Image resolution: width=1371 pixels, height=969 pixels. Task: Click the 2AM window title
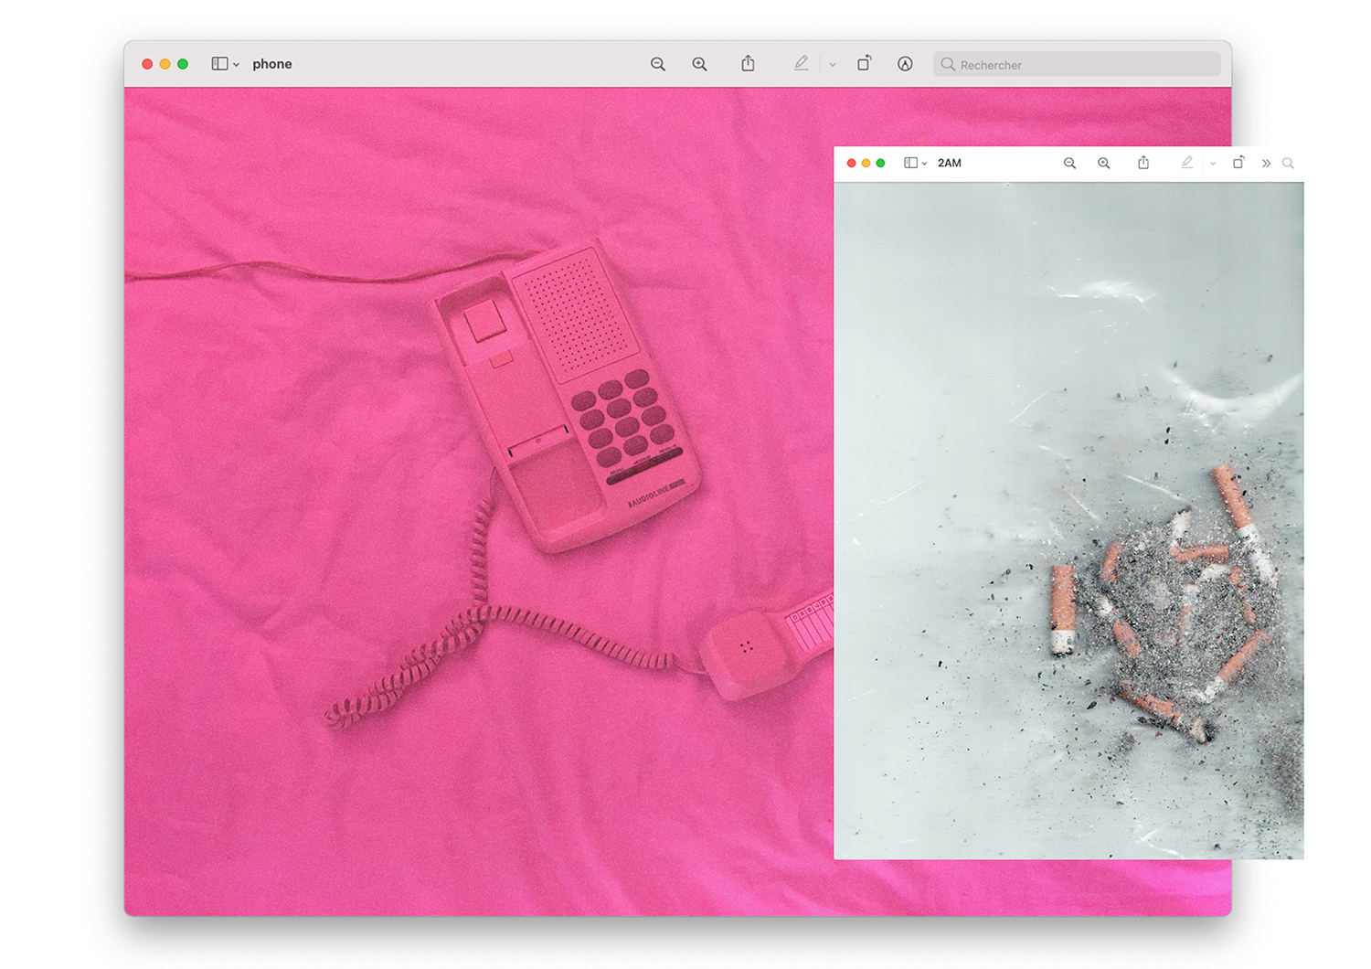coord(950,163)
